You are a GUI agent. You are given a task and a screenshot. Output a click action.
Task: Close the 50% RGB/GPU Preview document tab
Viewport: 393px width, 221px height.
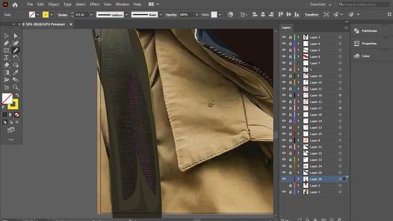[x=71, y=25]
